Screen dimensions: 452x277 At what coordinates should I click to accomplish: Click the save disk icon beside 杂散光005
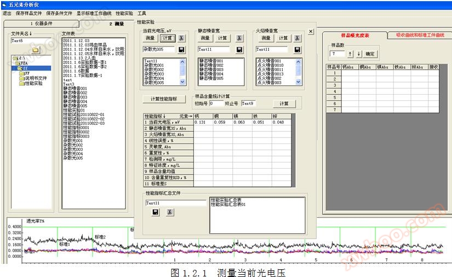point(182,49)
